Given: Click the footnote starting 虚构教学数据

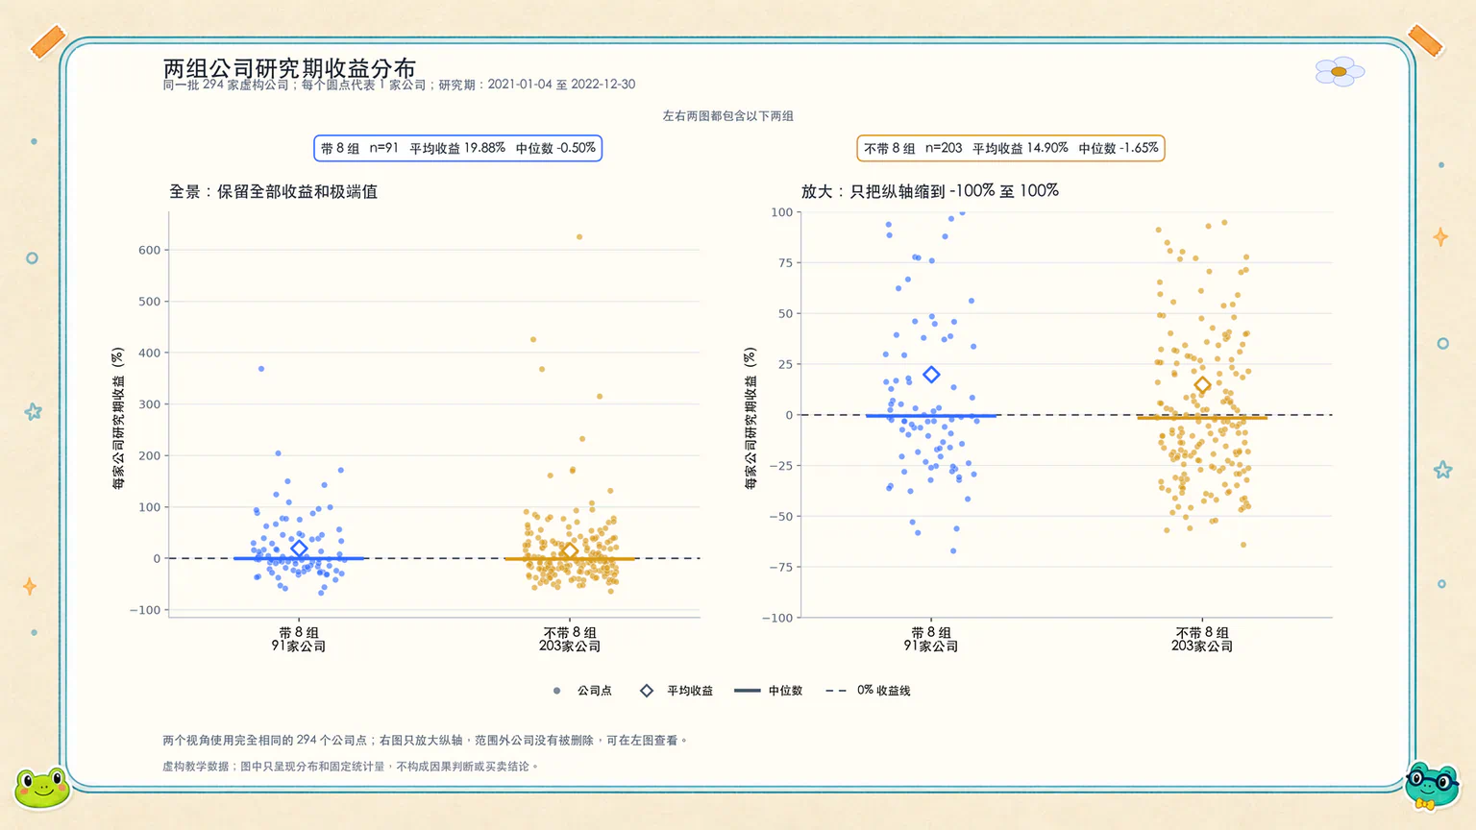Looking at the screenshot, I should [x=352, y=767].
